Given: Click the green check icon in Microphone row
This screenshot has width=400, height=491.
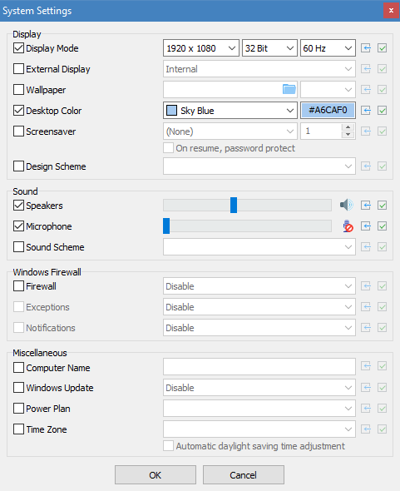Looking at the screenshot, I should click(382, 226).
